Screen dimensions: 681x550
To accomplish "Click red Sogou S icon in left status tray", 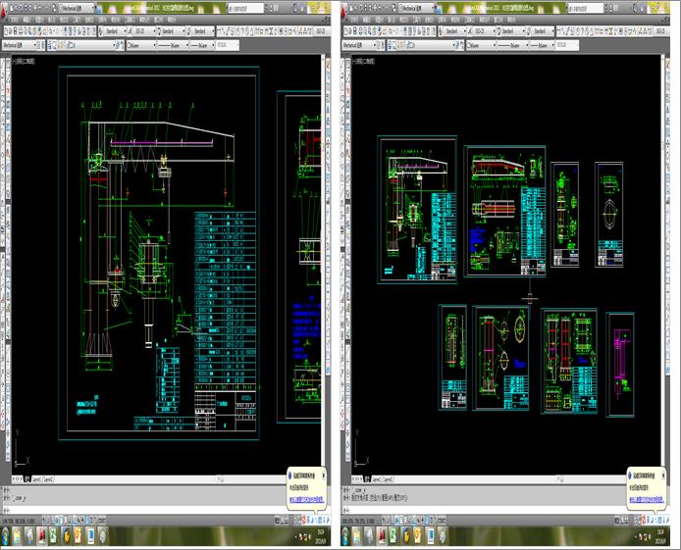I will pyautogui.click(x=304, y=520).
